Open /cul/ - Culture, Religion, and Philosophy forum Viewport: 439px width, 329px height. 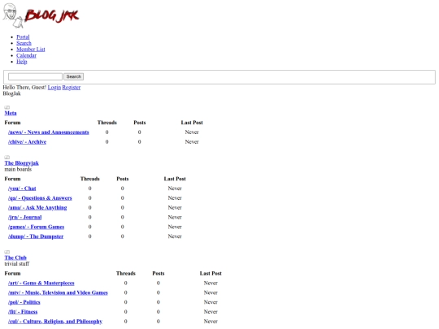[55, 322]
